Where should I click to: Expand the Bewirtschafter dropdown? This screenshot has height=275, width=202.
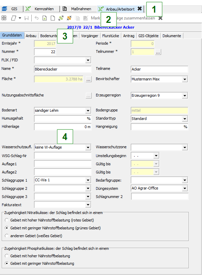click(184, 79)
